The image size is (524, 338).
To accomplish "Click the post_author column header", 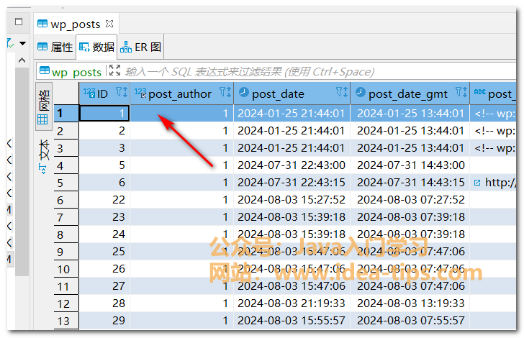I will coord(181,93).
